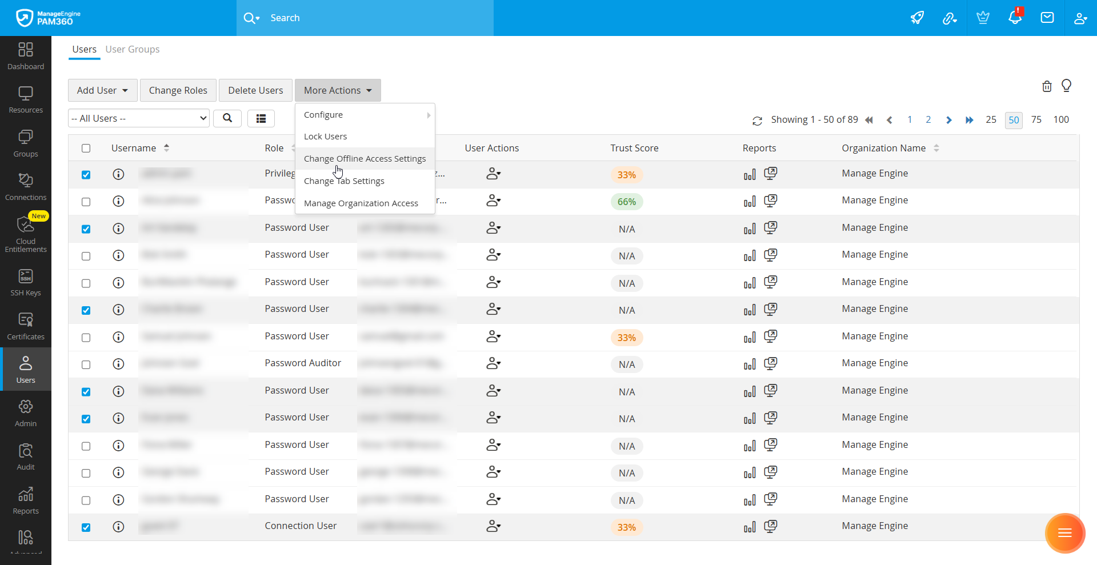This screenshot has height=565, width=1097.
Task: Expand the Configure submenu
Action: (365, 115)
